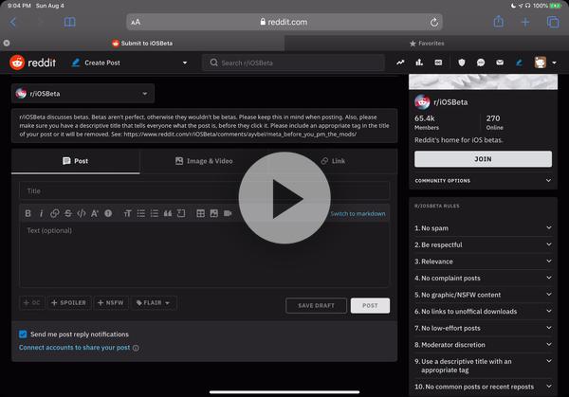
Task: Click into the Title field
Action: (204, 190)
